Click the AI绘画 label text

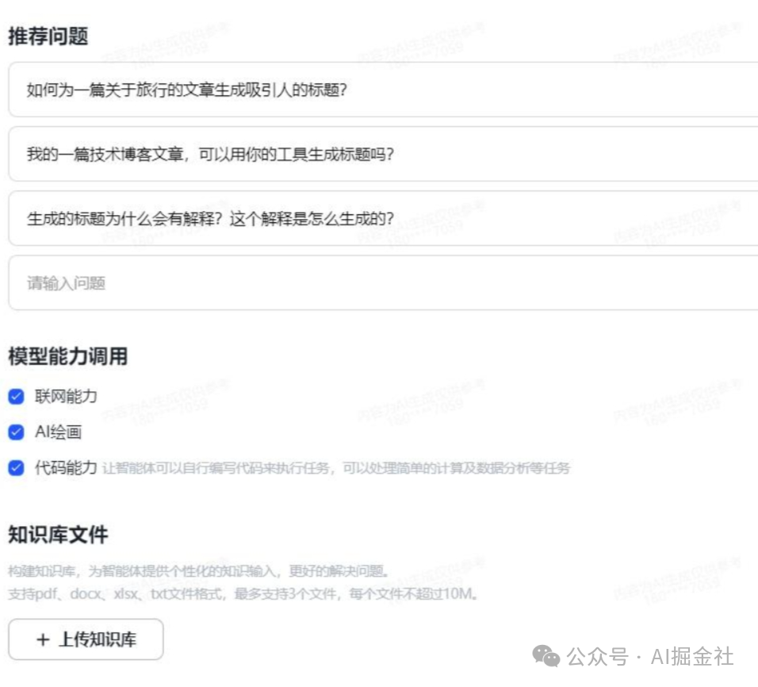click(59, 432)
